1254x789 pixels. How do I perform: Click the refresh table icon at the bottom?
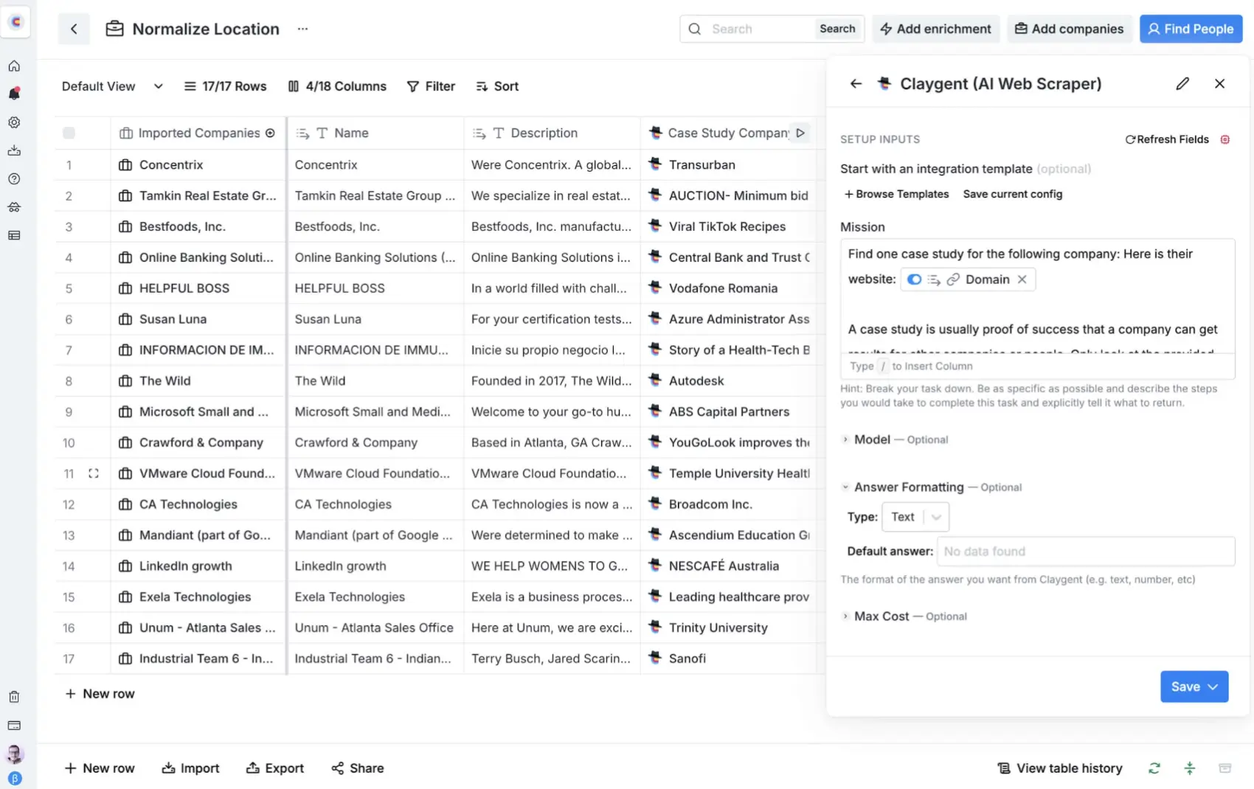click(1154, 768)
